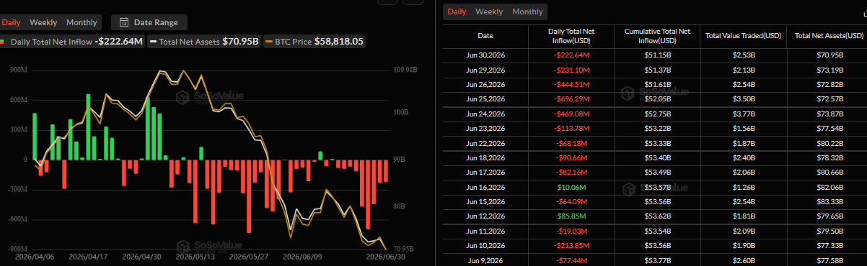Click Cumulative Total Net Inflow(USD) column header
This screenshot has height=266, width=867.
click(x=657, y=35)
